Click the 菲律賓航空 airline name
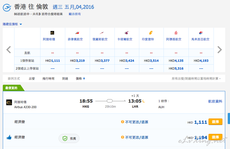 pos(75,39)
